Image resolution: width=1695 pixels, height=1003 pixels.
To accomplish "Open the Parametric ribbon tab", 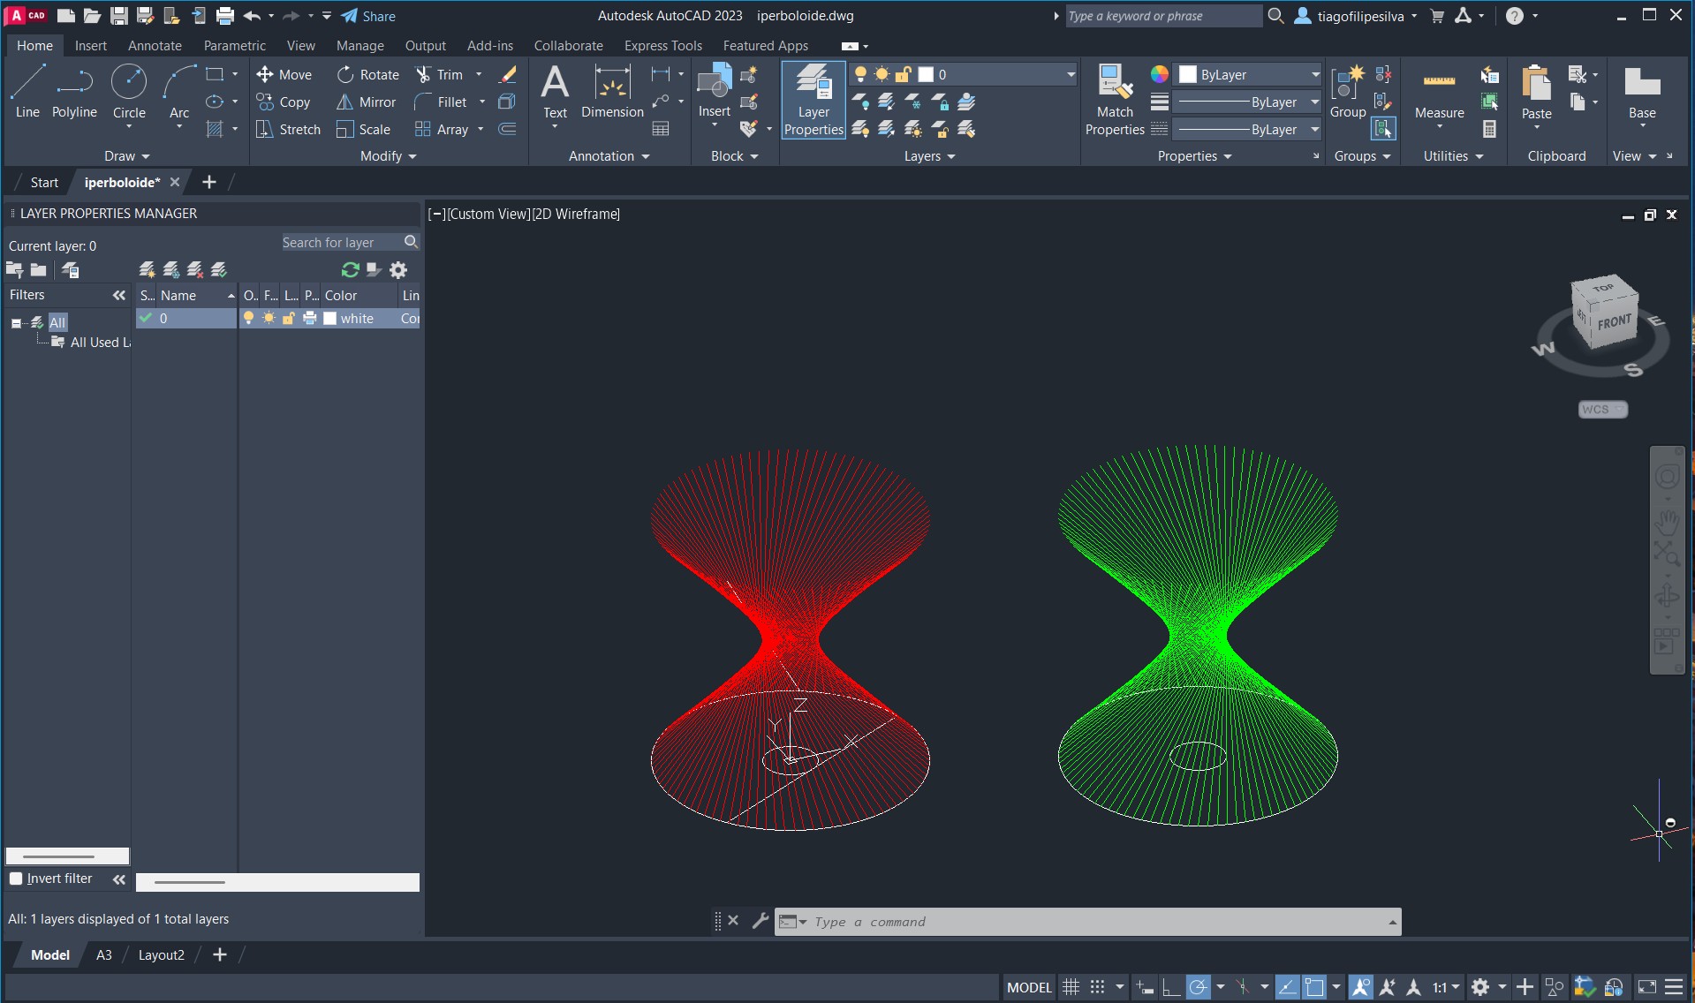I will tap(234, 46).
